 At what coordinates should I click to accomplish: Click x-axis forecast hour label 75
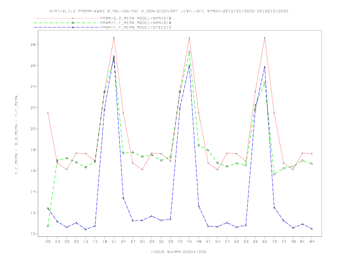tap(284, 242)
